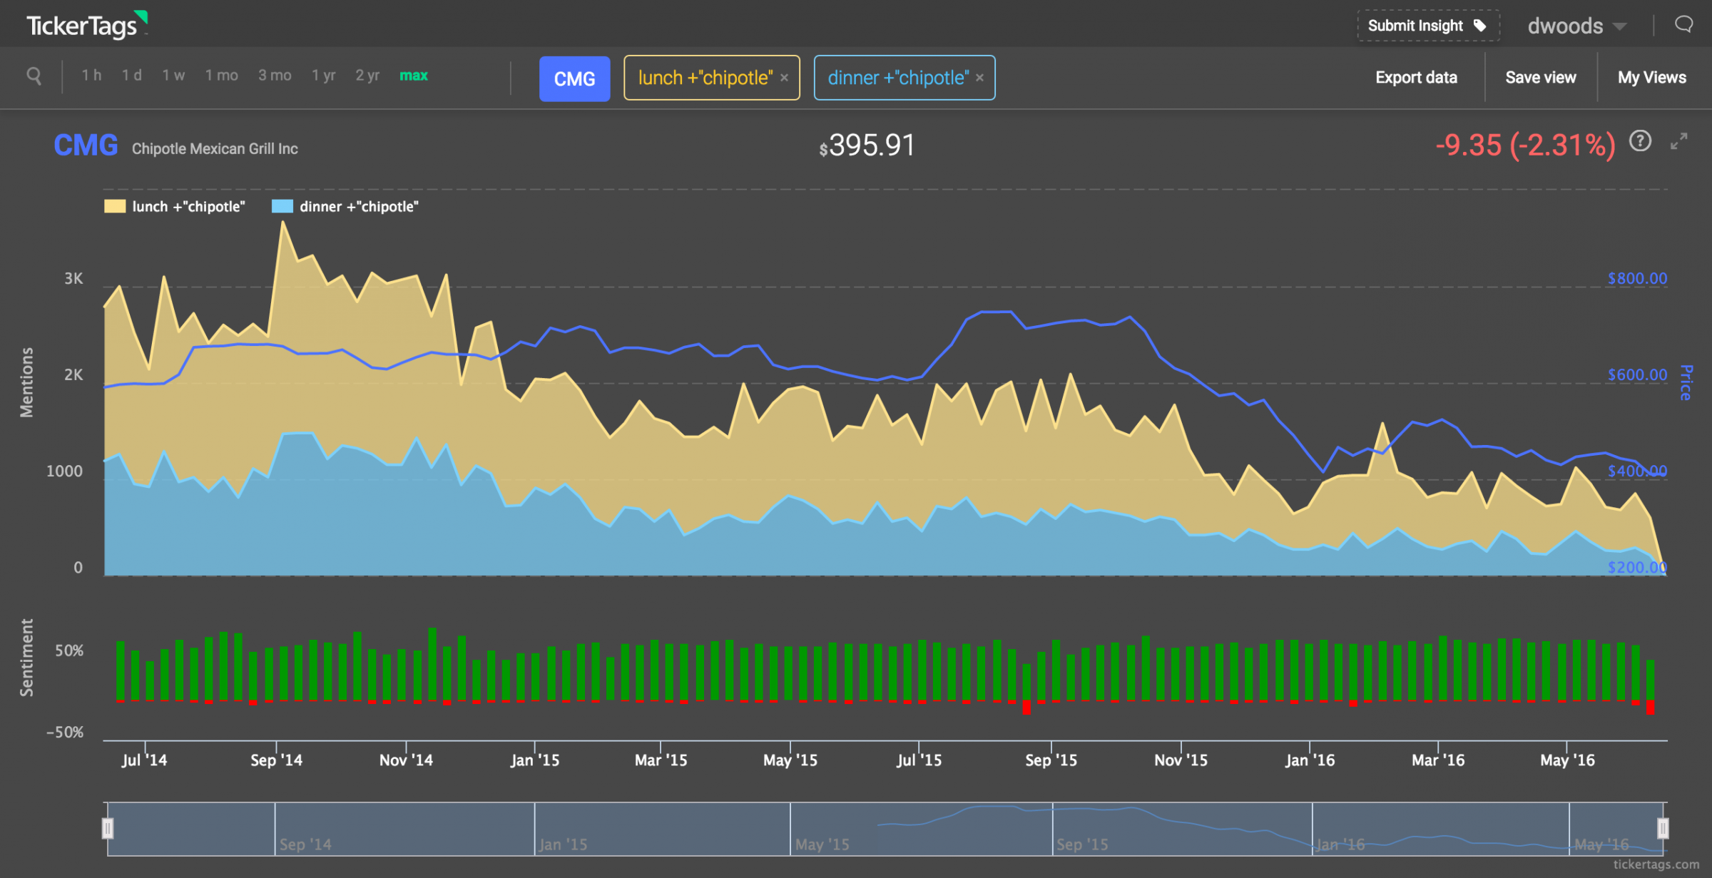Viewport: 1712px width, 878px height.
Task: Go to TickerTags logo home
Action: (87, 25)
